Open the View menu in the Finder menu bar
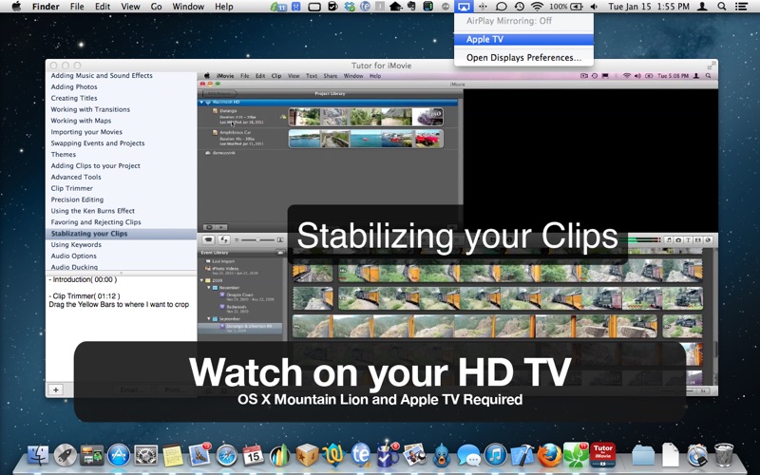This screenshot has height=475, width=760. [x=130, y=7]
